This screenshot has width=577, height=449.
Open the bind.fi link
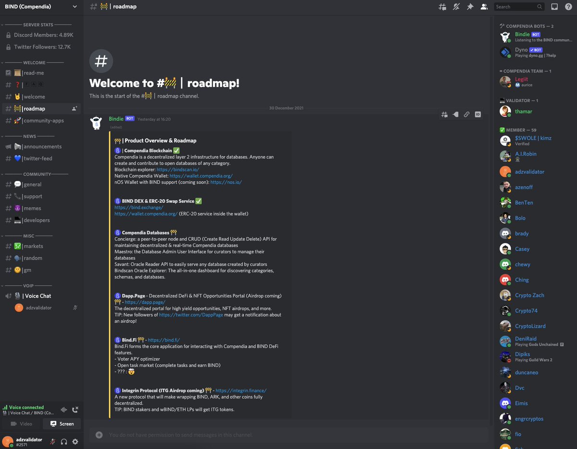point(164,340)
